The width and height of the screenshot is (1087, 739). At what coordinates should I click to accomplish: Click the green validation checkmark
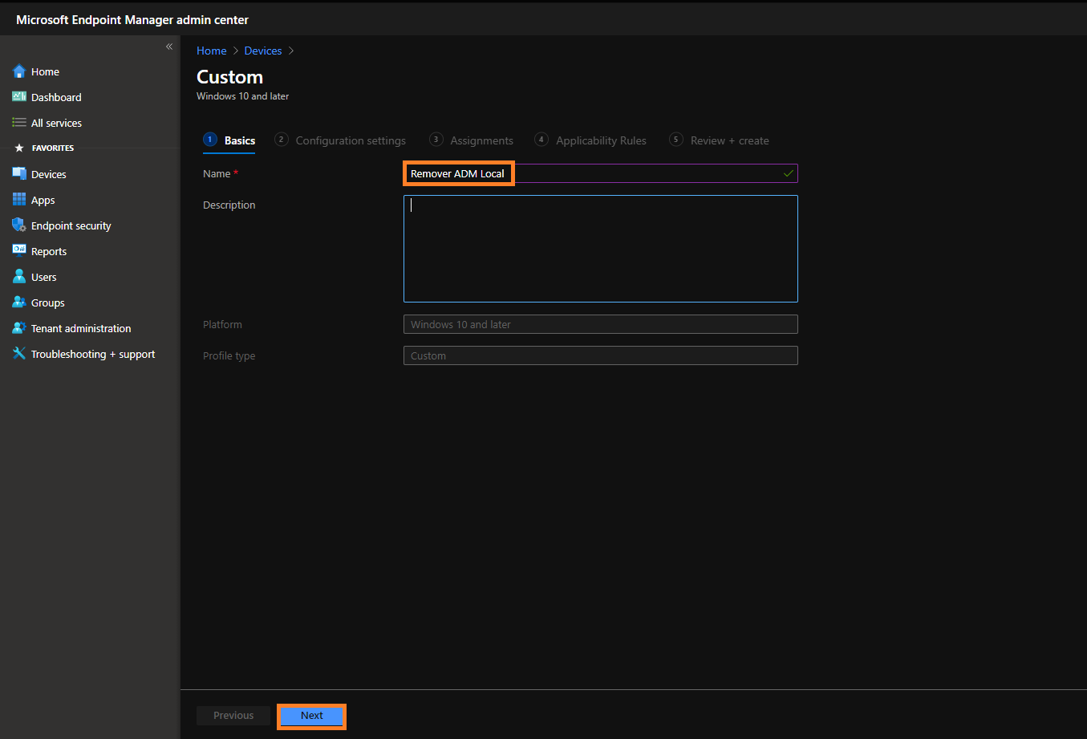pyautogui.click(x=789, y=173)
